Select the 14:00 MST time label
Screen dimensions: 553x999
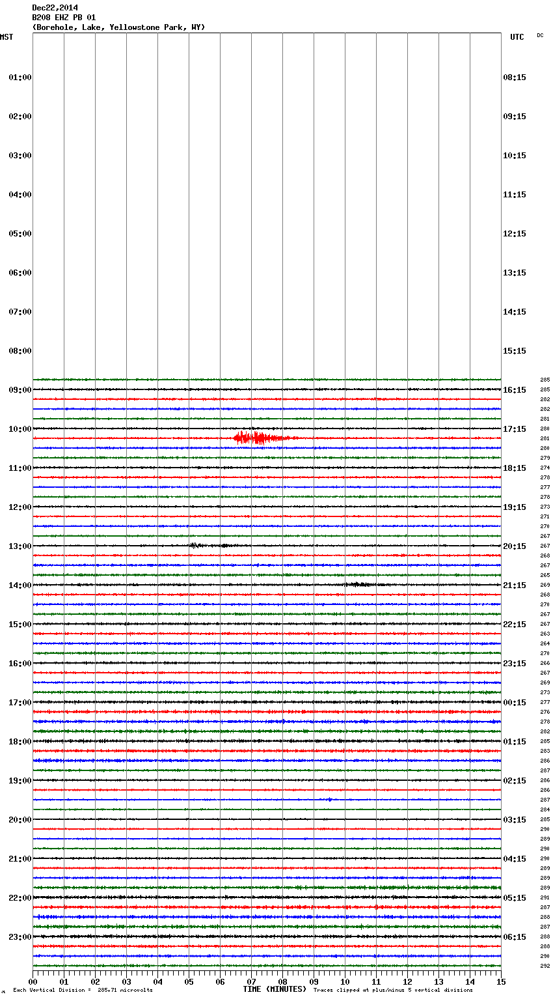[20, 585]
